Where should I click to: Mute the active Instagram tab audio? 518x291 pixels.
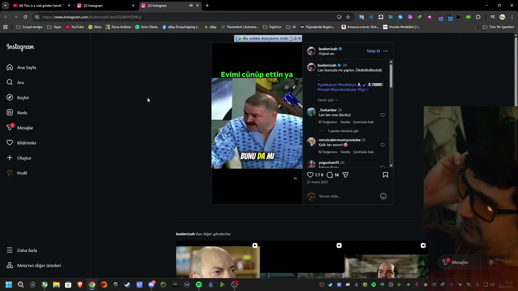click(x=191, y=6)
